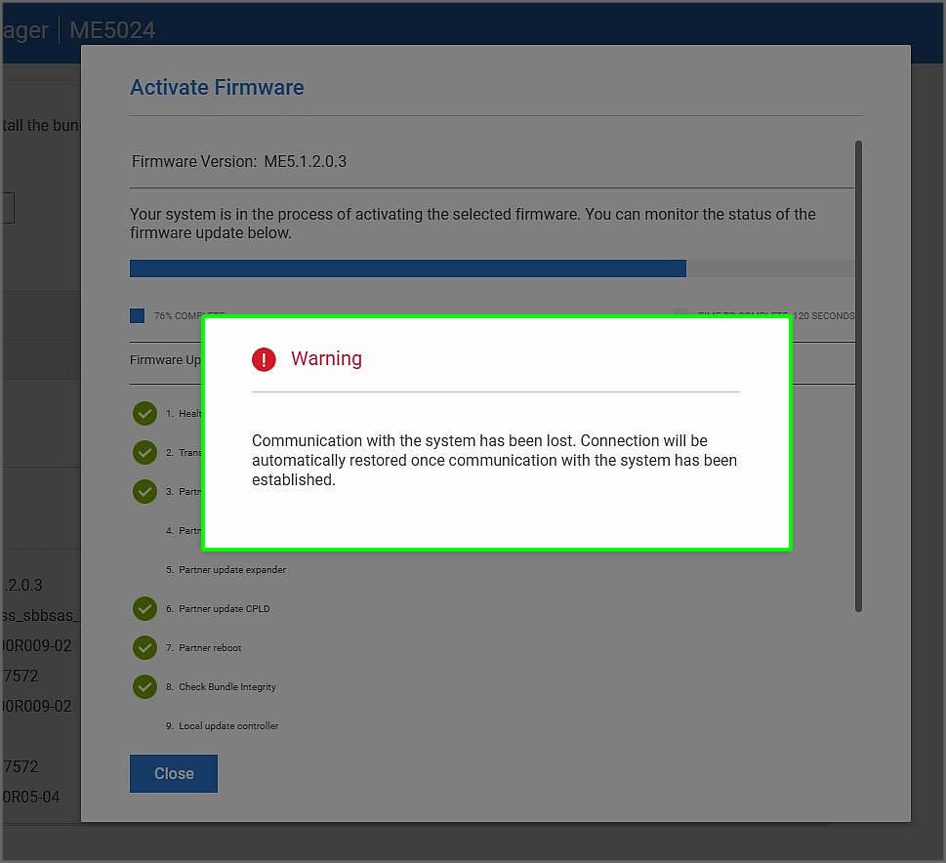946x863 pixels.
Task: Click the red Warning exclamation icon
Action: 264,359
